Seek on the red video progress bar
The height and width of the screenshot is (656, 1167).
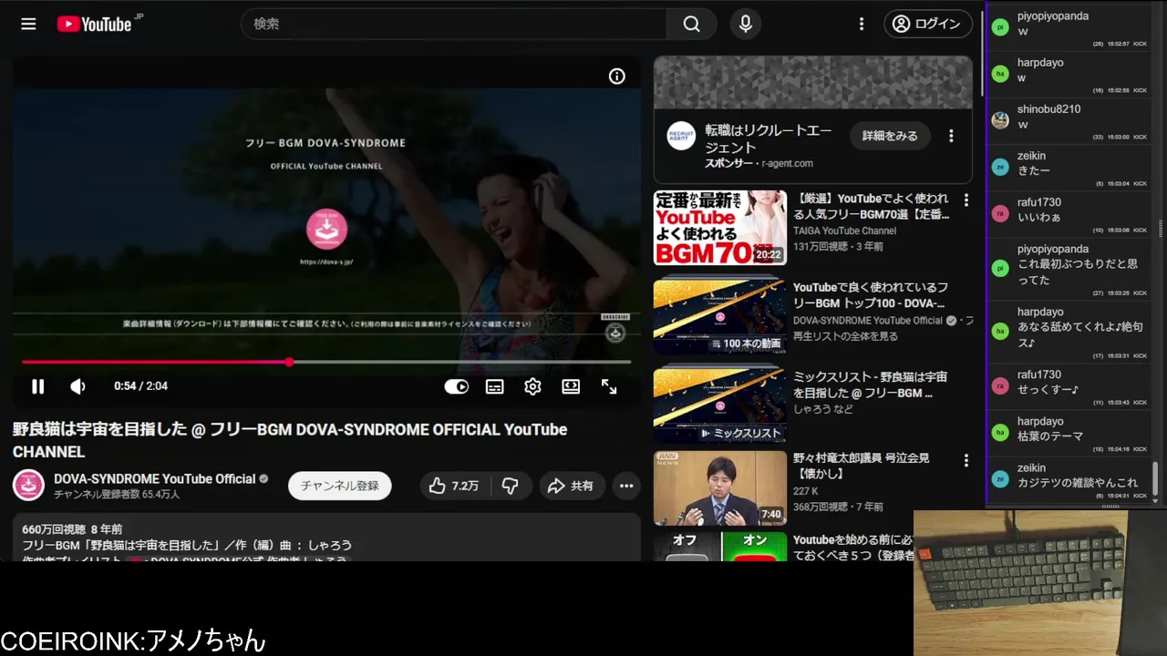click(x=326, y=362)
